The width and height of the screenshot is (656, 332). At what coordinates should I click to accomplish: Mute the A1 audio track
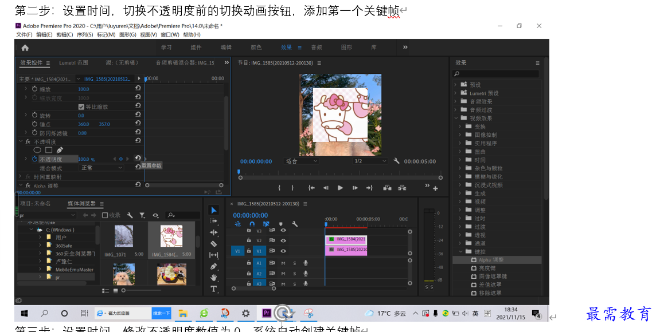pyautogui.click(x=283, y=263)
